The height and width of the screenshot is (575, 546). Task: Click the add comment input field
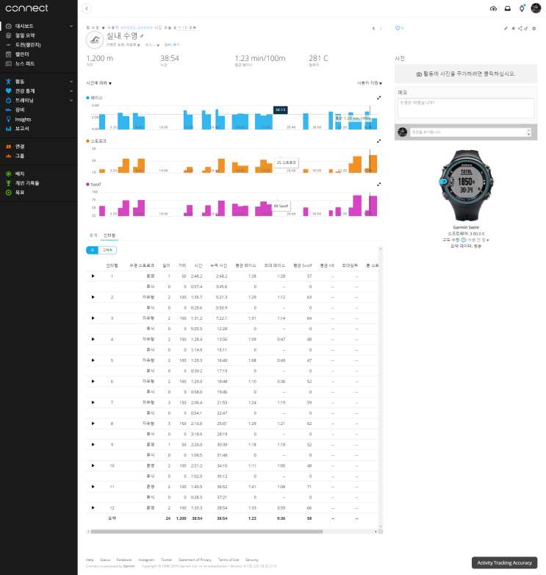click(x=470, y=132)
